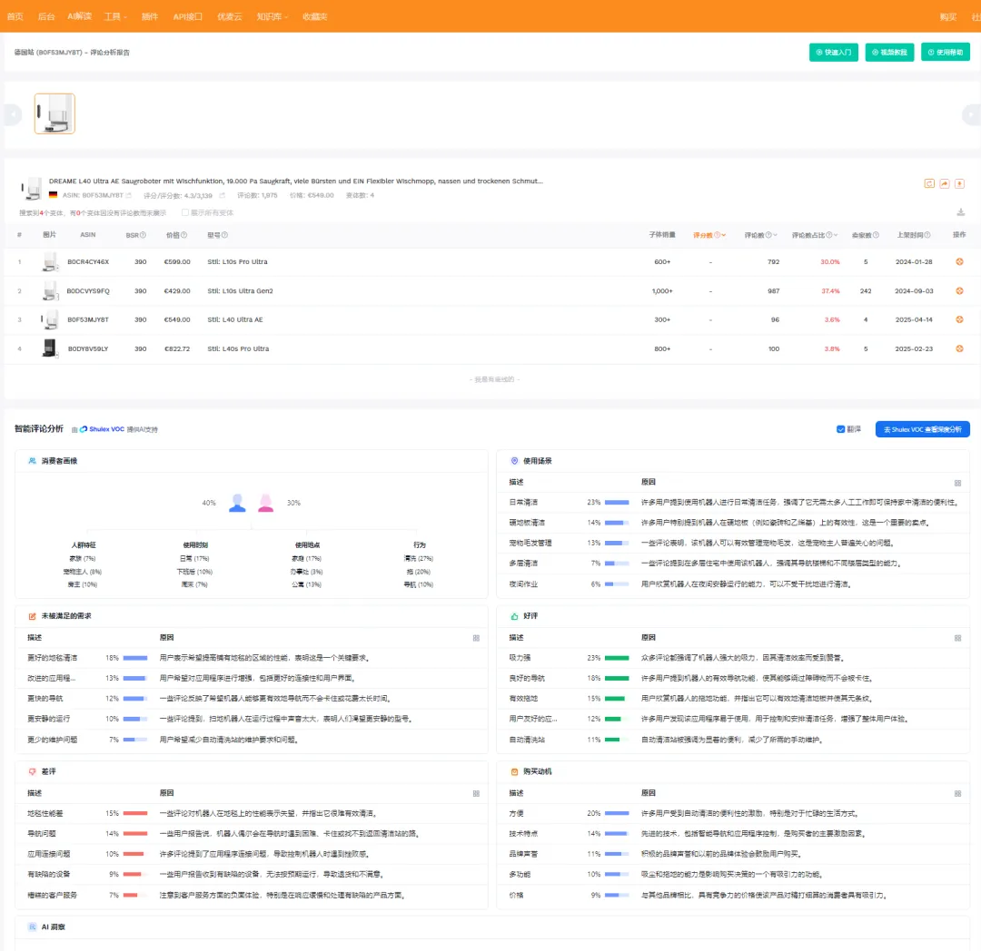Click the sort arrow on the 评分数 column
Viewport: 981px width, 951px height.
tap(724, 235)
